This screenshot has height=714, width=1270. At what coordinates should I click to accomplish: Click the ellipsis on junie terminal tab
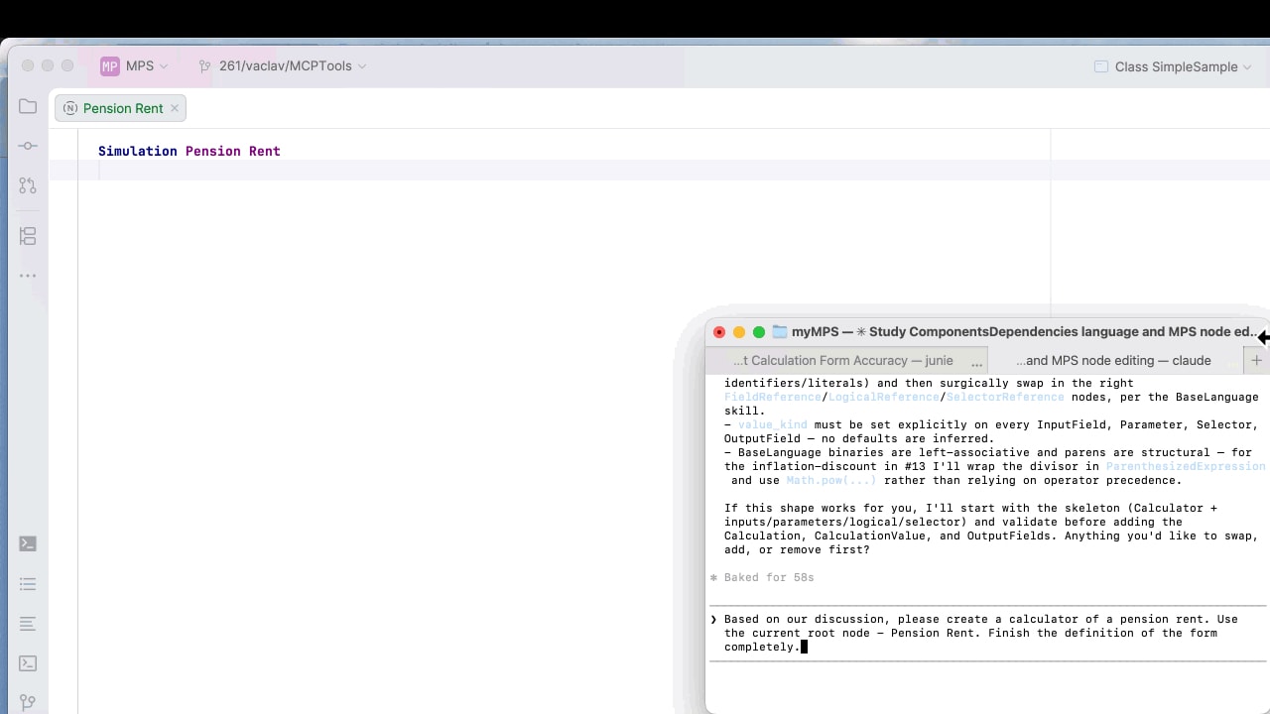[977, 363]
